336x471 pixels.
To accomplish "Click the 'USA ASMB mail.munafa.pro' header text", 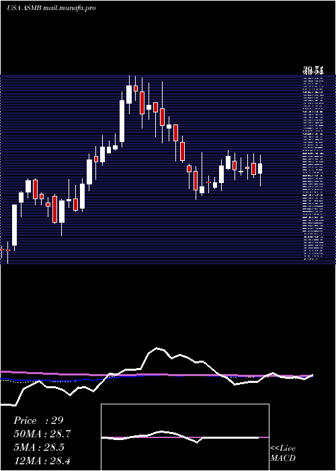I will tap(51, 8).
